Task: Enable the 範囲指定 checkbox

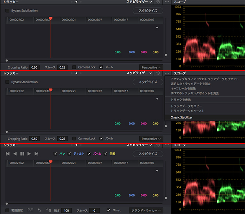Action: (x=7, y=210)
